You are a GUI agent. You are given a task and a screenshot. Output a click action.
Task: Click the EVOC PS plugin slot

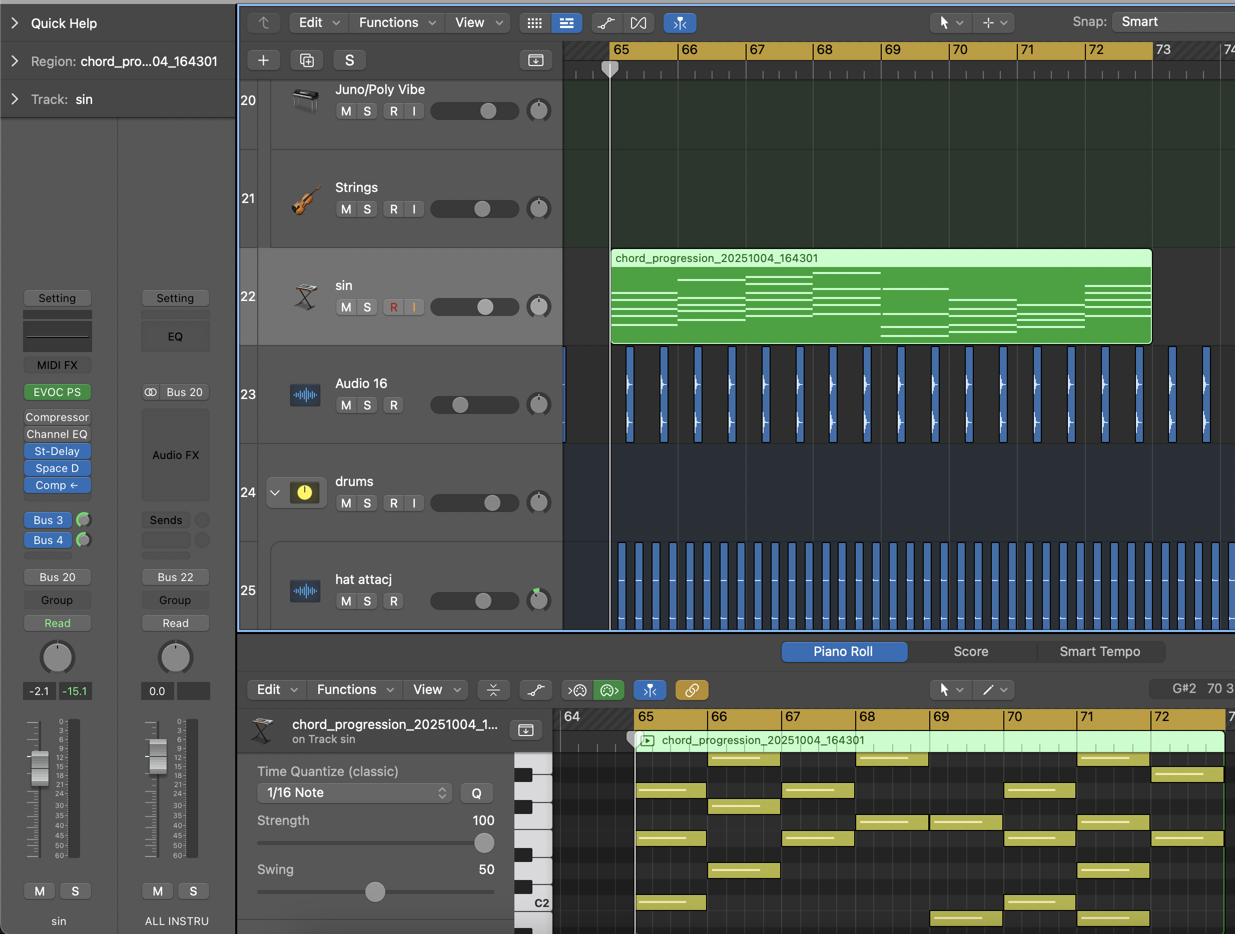coord(57,391)
